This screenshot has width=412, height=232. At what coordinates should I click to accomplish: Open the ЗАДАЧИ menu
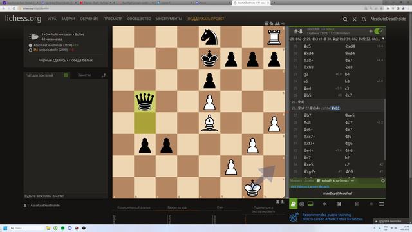tap(68, 19)
